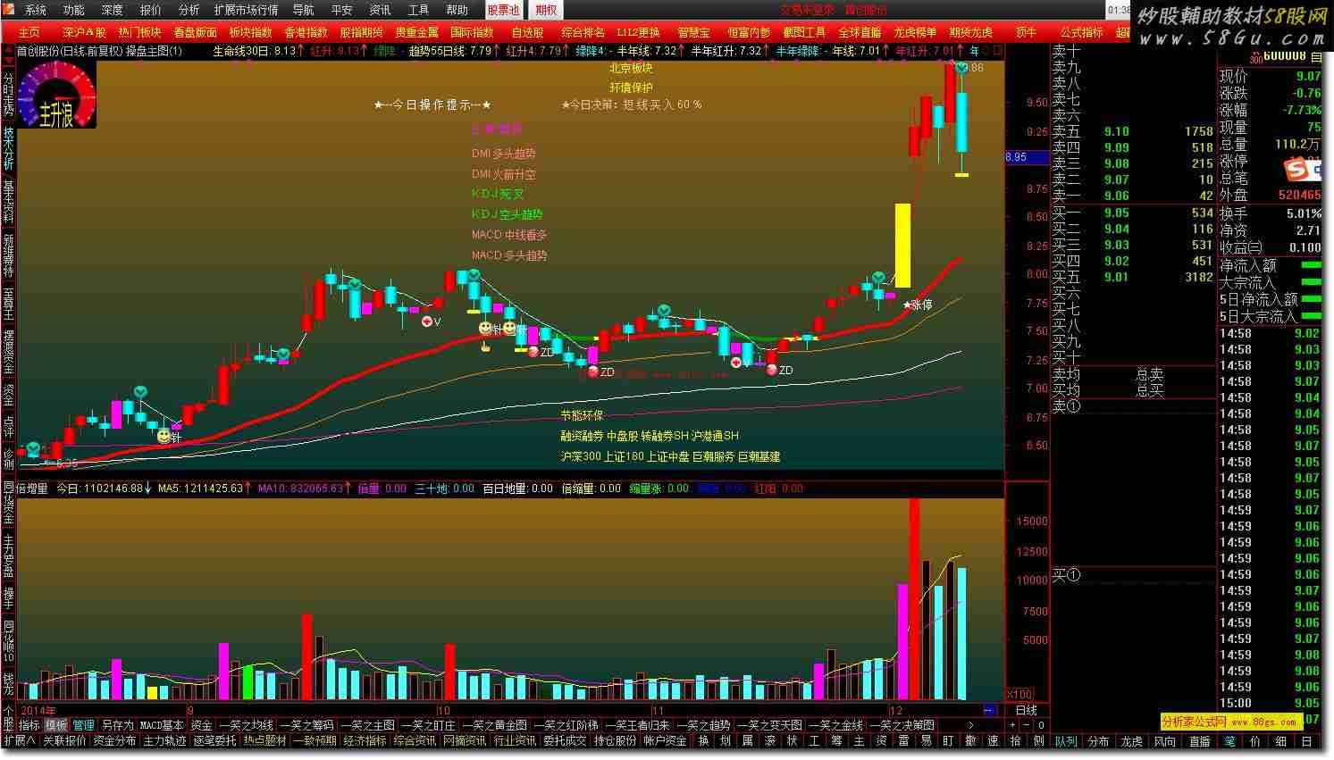Open the 分析 menu
Image resolution: width=1334 pixels, height=760 pixels.
click(x=189, y=10)
